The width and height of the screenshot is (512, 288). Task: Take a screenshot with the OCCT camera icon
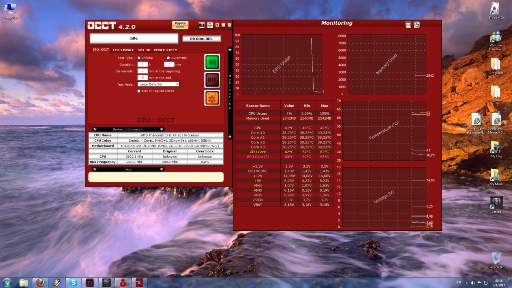click(202, 25)
